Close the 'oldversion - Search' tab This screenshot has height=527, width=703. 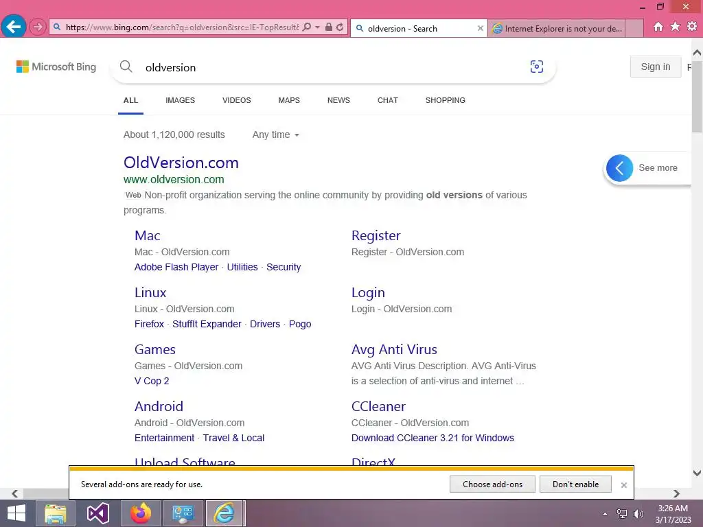pos(480,28)
